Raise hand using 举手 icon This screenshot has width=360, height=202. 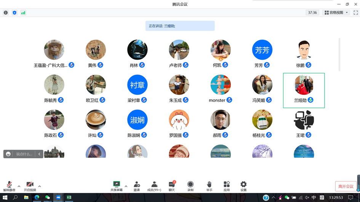click(x=209, y=186)
